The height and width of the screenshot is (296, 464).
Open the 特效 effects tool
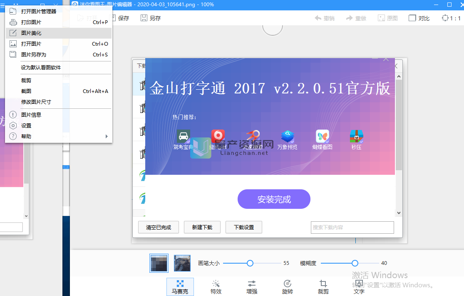[216, 287]
